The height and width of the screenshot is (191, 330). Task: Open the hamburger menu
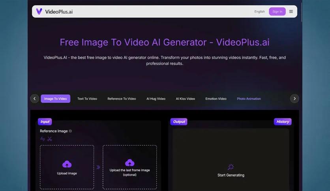291,11
